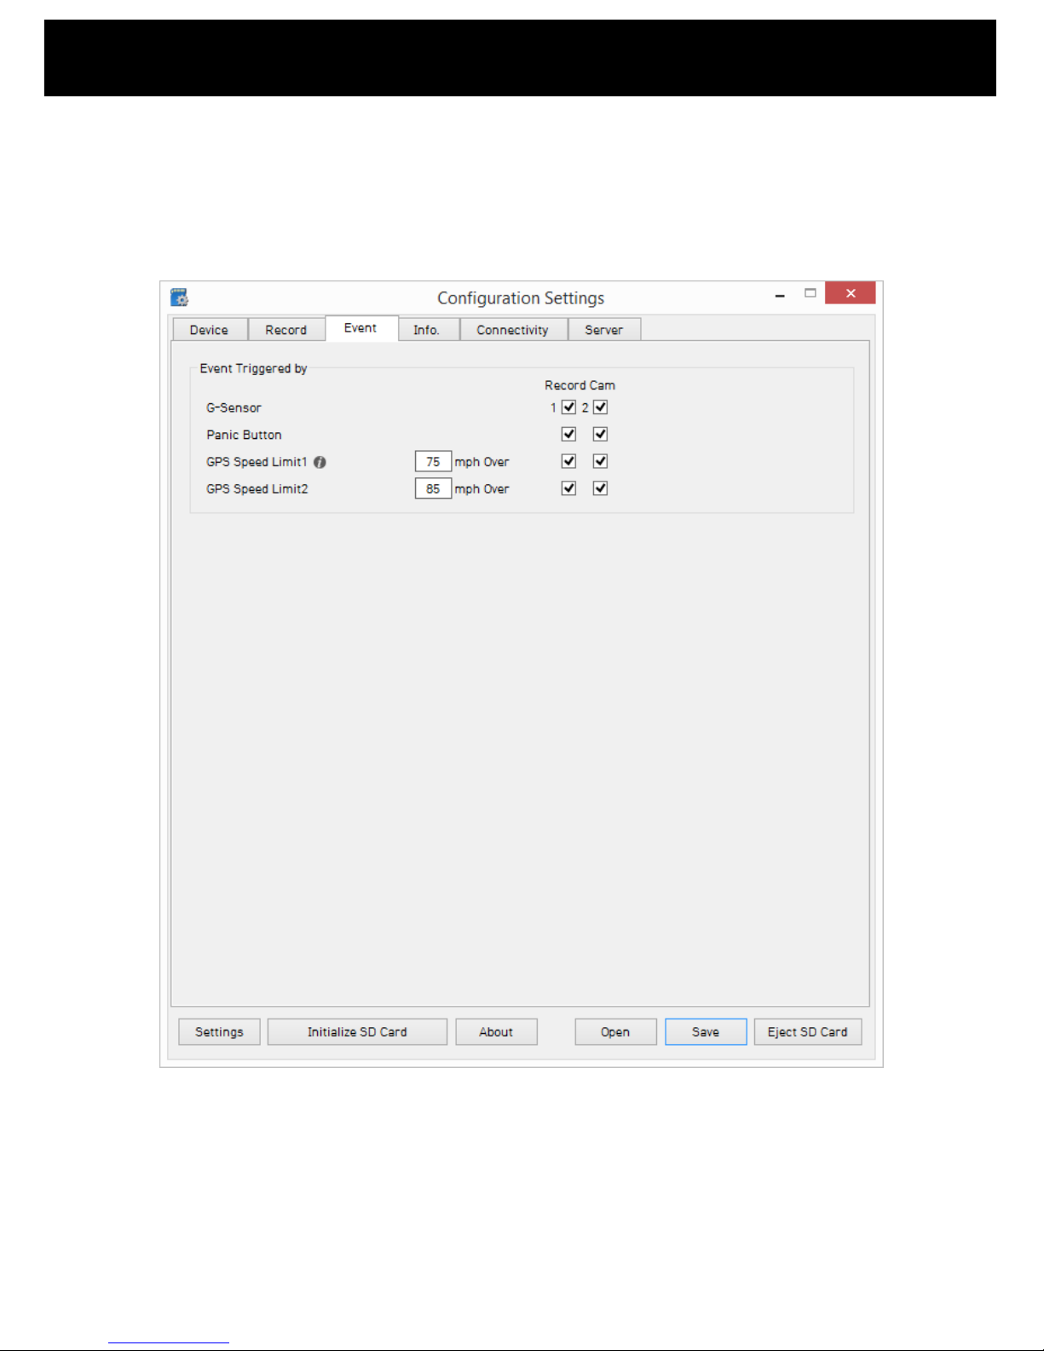This screenshot has height=1351, width=1044.
Task: Switch to the Server tab
Action: click(604, 330)
